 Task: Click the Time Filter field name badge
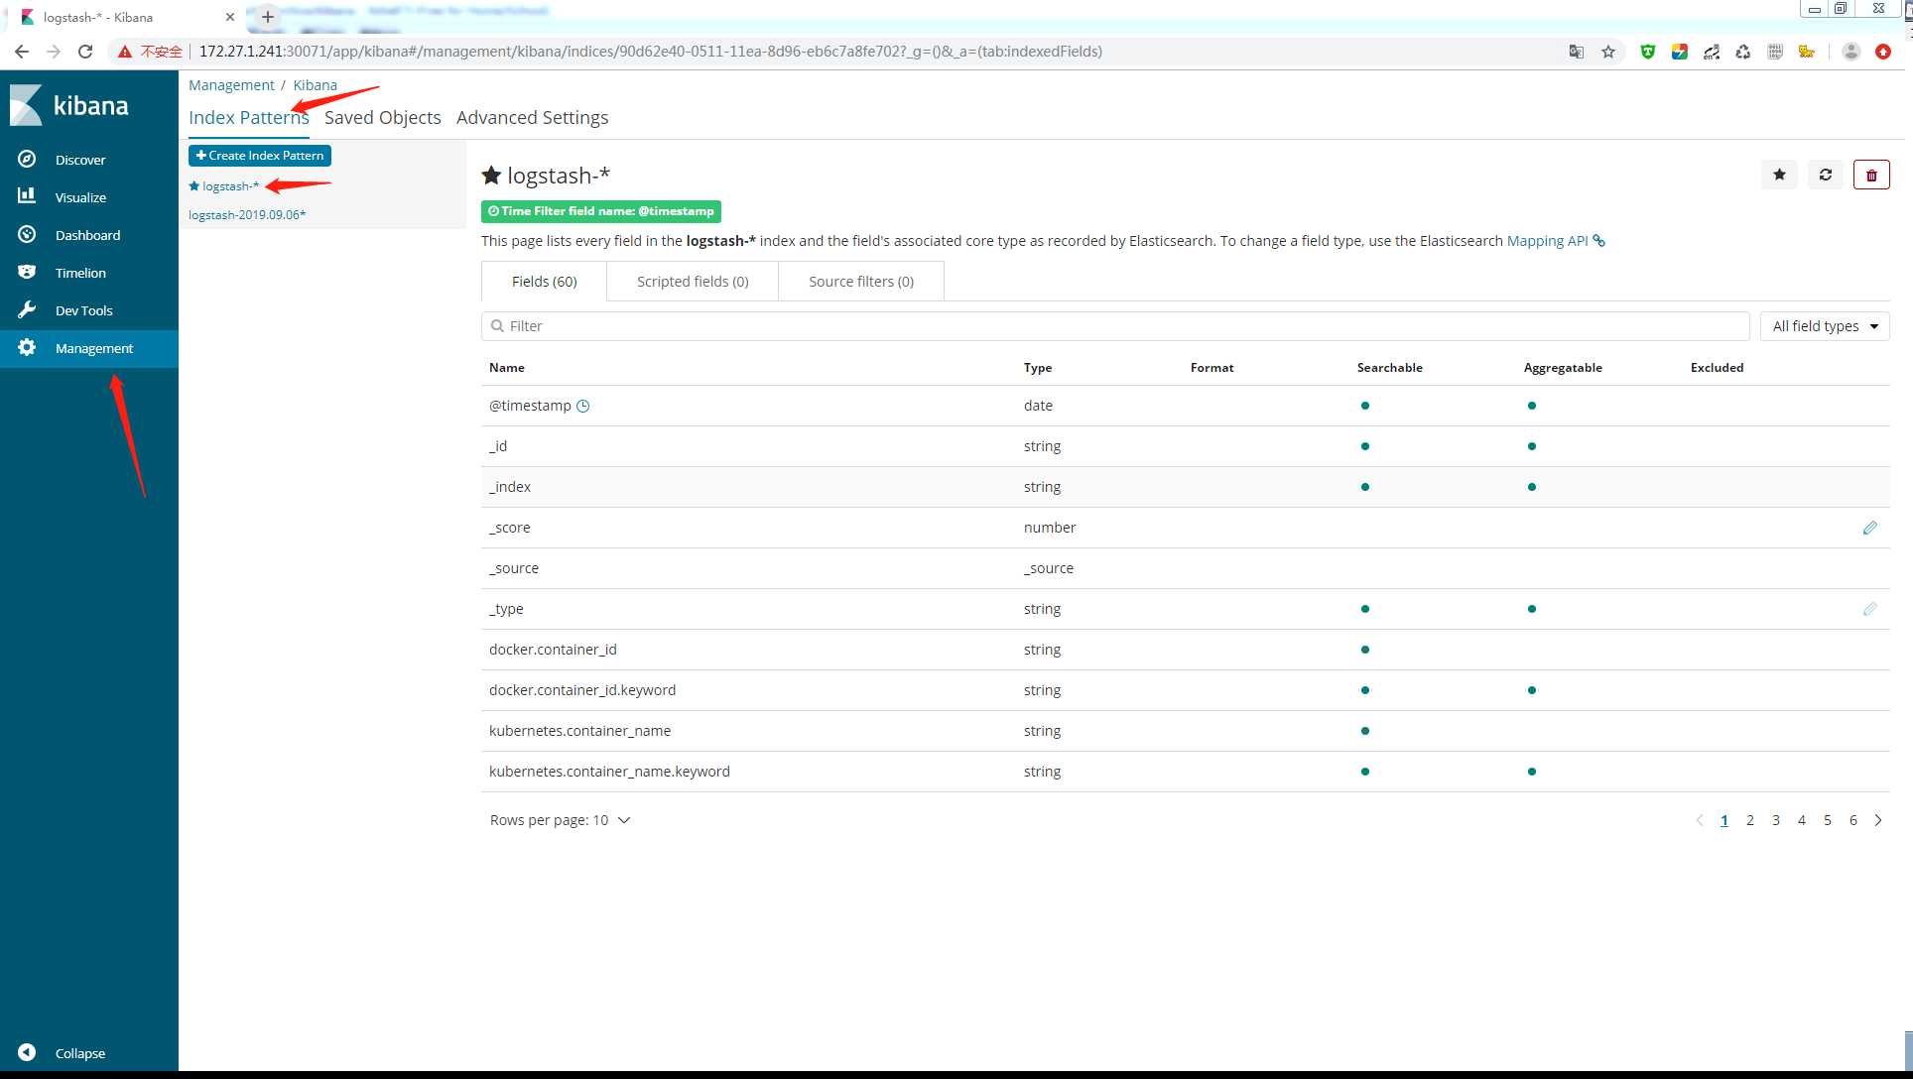(x=601, y=211)
